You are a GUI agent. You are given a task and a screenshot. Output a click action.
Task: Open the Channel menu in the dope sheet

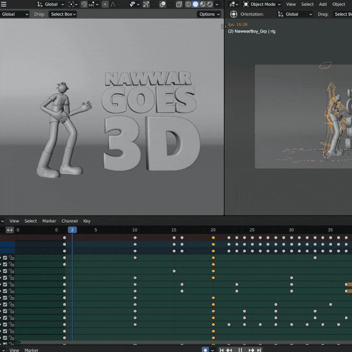click(x=69, y=221)
